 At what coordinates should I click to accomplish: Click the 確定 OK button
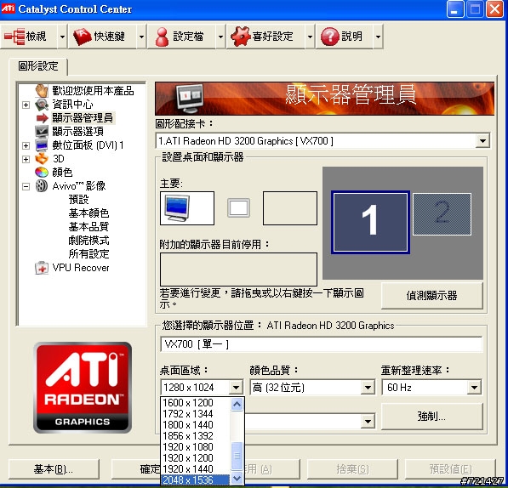tap(136, 469)
